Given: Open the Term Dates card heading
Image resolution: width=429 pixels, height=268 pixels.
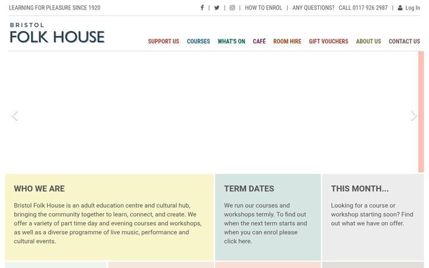Looking at the screenshot, I should point(249,188).
